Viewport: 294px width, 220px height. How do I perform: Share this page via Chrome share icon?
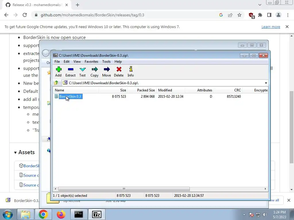(x=230, y=15)
